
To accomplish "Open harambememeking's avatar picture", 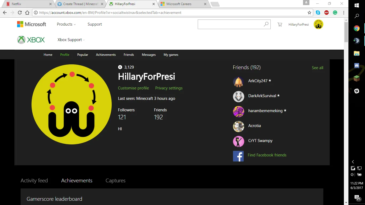I will pos(239,112).
